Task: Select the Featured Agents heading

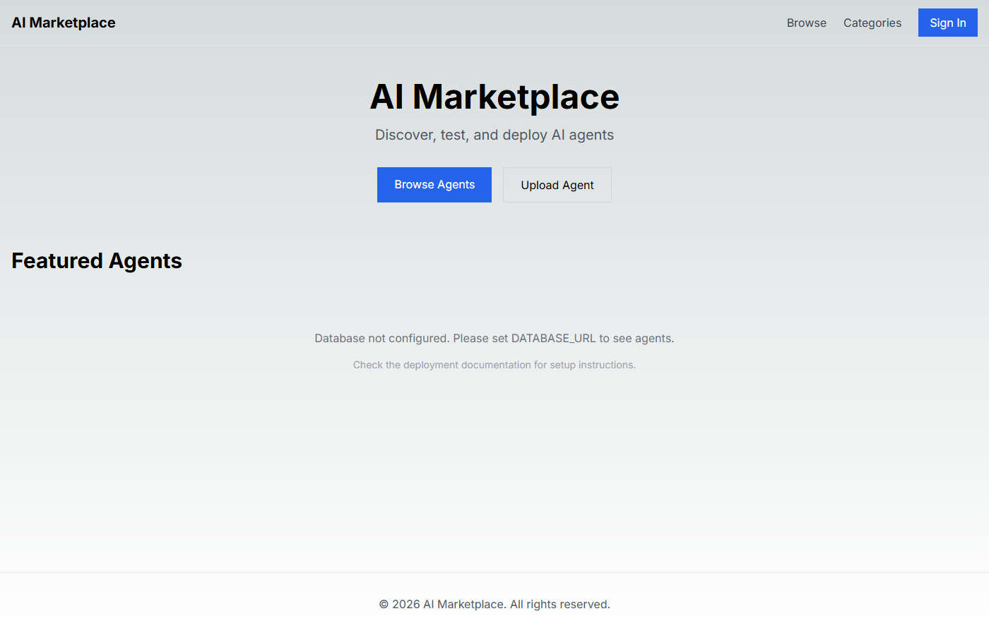Action: [96, 260]
